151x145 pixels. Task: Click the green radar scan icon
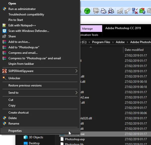pyautogui.click(x=87, y=11)
